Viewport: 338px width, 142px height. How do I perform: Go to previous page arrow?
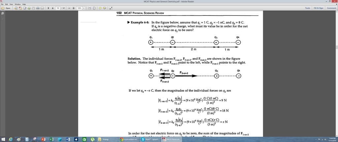tap(49, 8)
